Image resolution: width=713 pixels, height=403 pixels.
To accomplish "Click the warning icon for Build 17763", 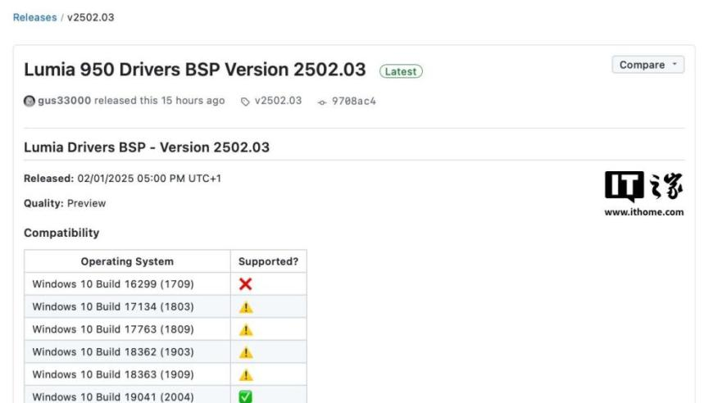I will click(x=246, y=329).
